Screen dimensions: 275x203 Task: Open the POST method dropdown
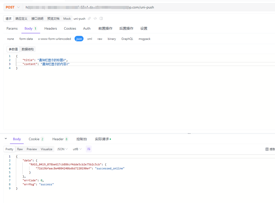(x=12, y=7)
